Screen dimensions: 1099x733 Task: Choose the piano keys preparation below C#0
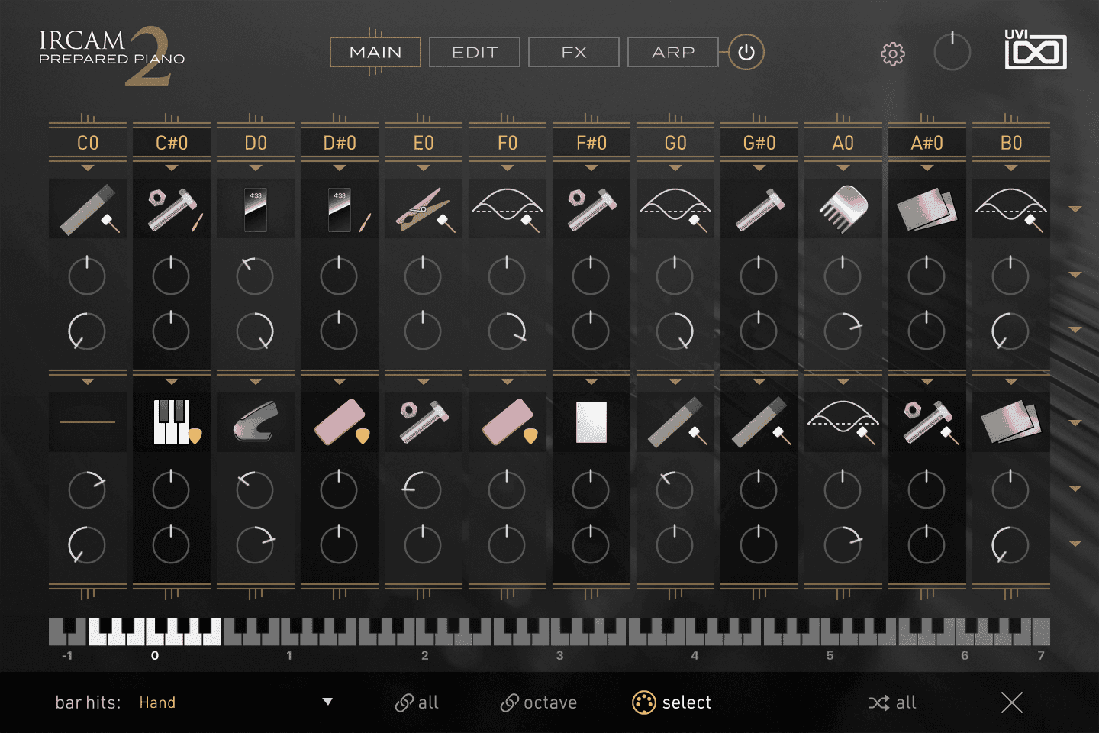(x=171, y=421)
